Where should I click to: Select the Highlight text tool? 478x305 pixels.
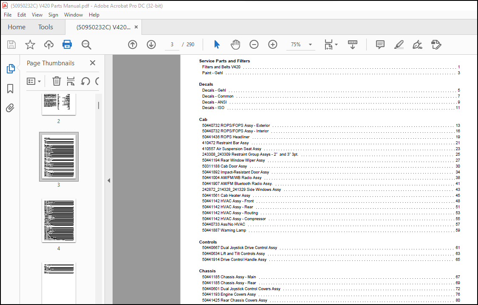point(399,45)
